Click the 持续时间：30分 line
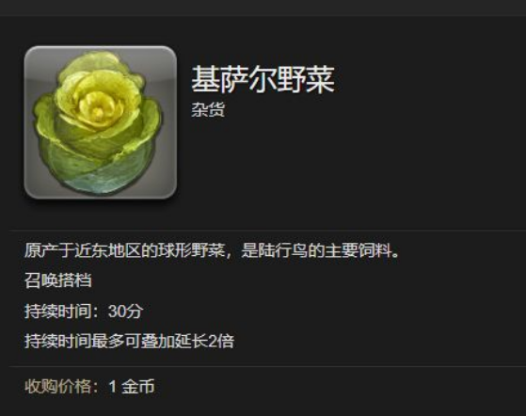The image size is (526, 416). click(84, 312)
